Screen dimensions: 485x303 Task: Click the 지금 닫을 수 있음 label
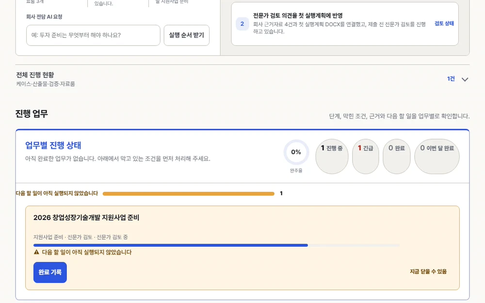coord(428,271)
